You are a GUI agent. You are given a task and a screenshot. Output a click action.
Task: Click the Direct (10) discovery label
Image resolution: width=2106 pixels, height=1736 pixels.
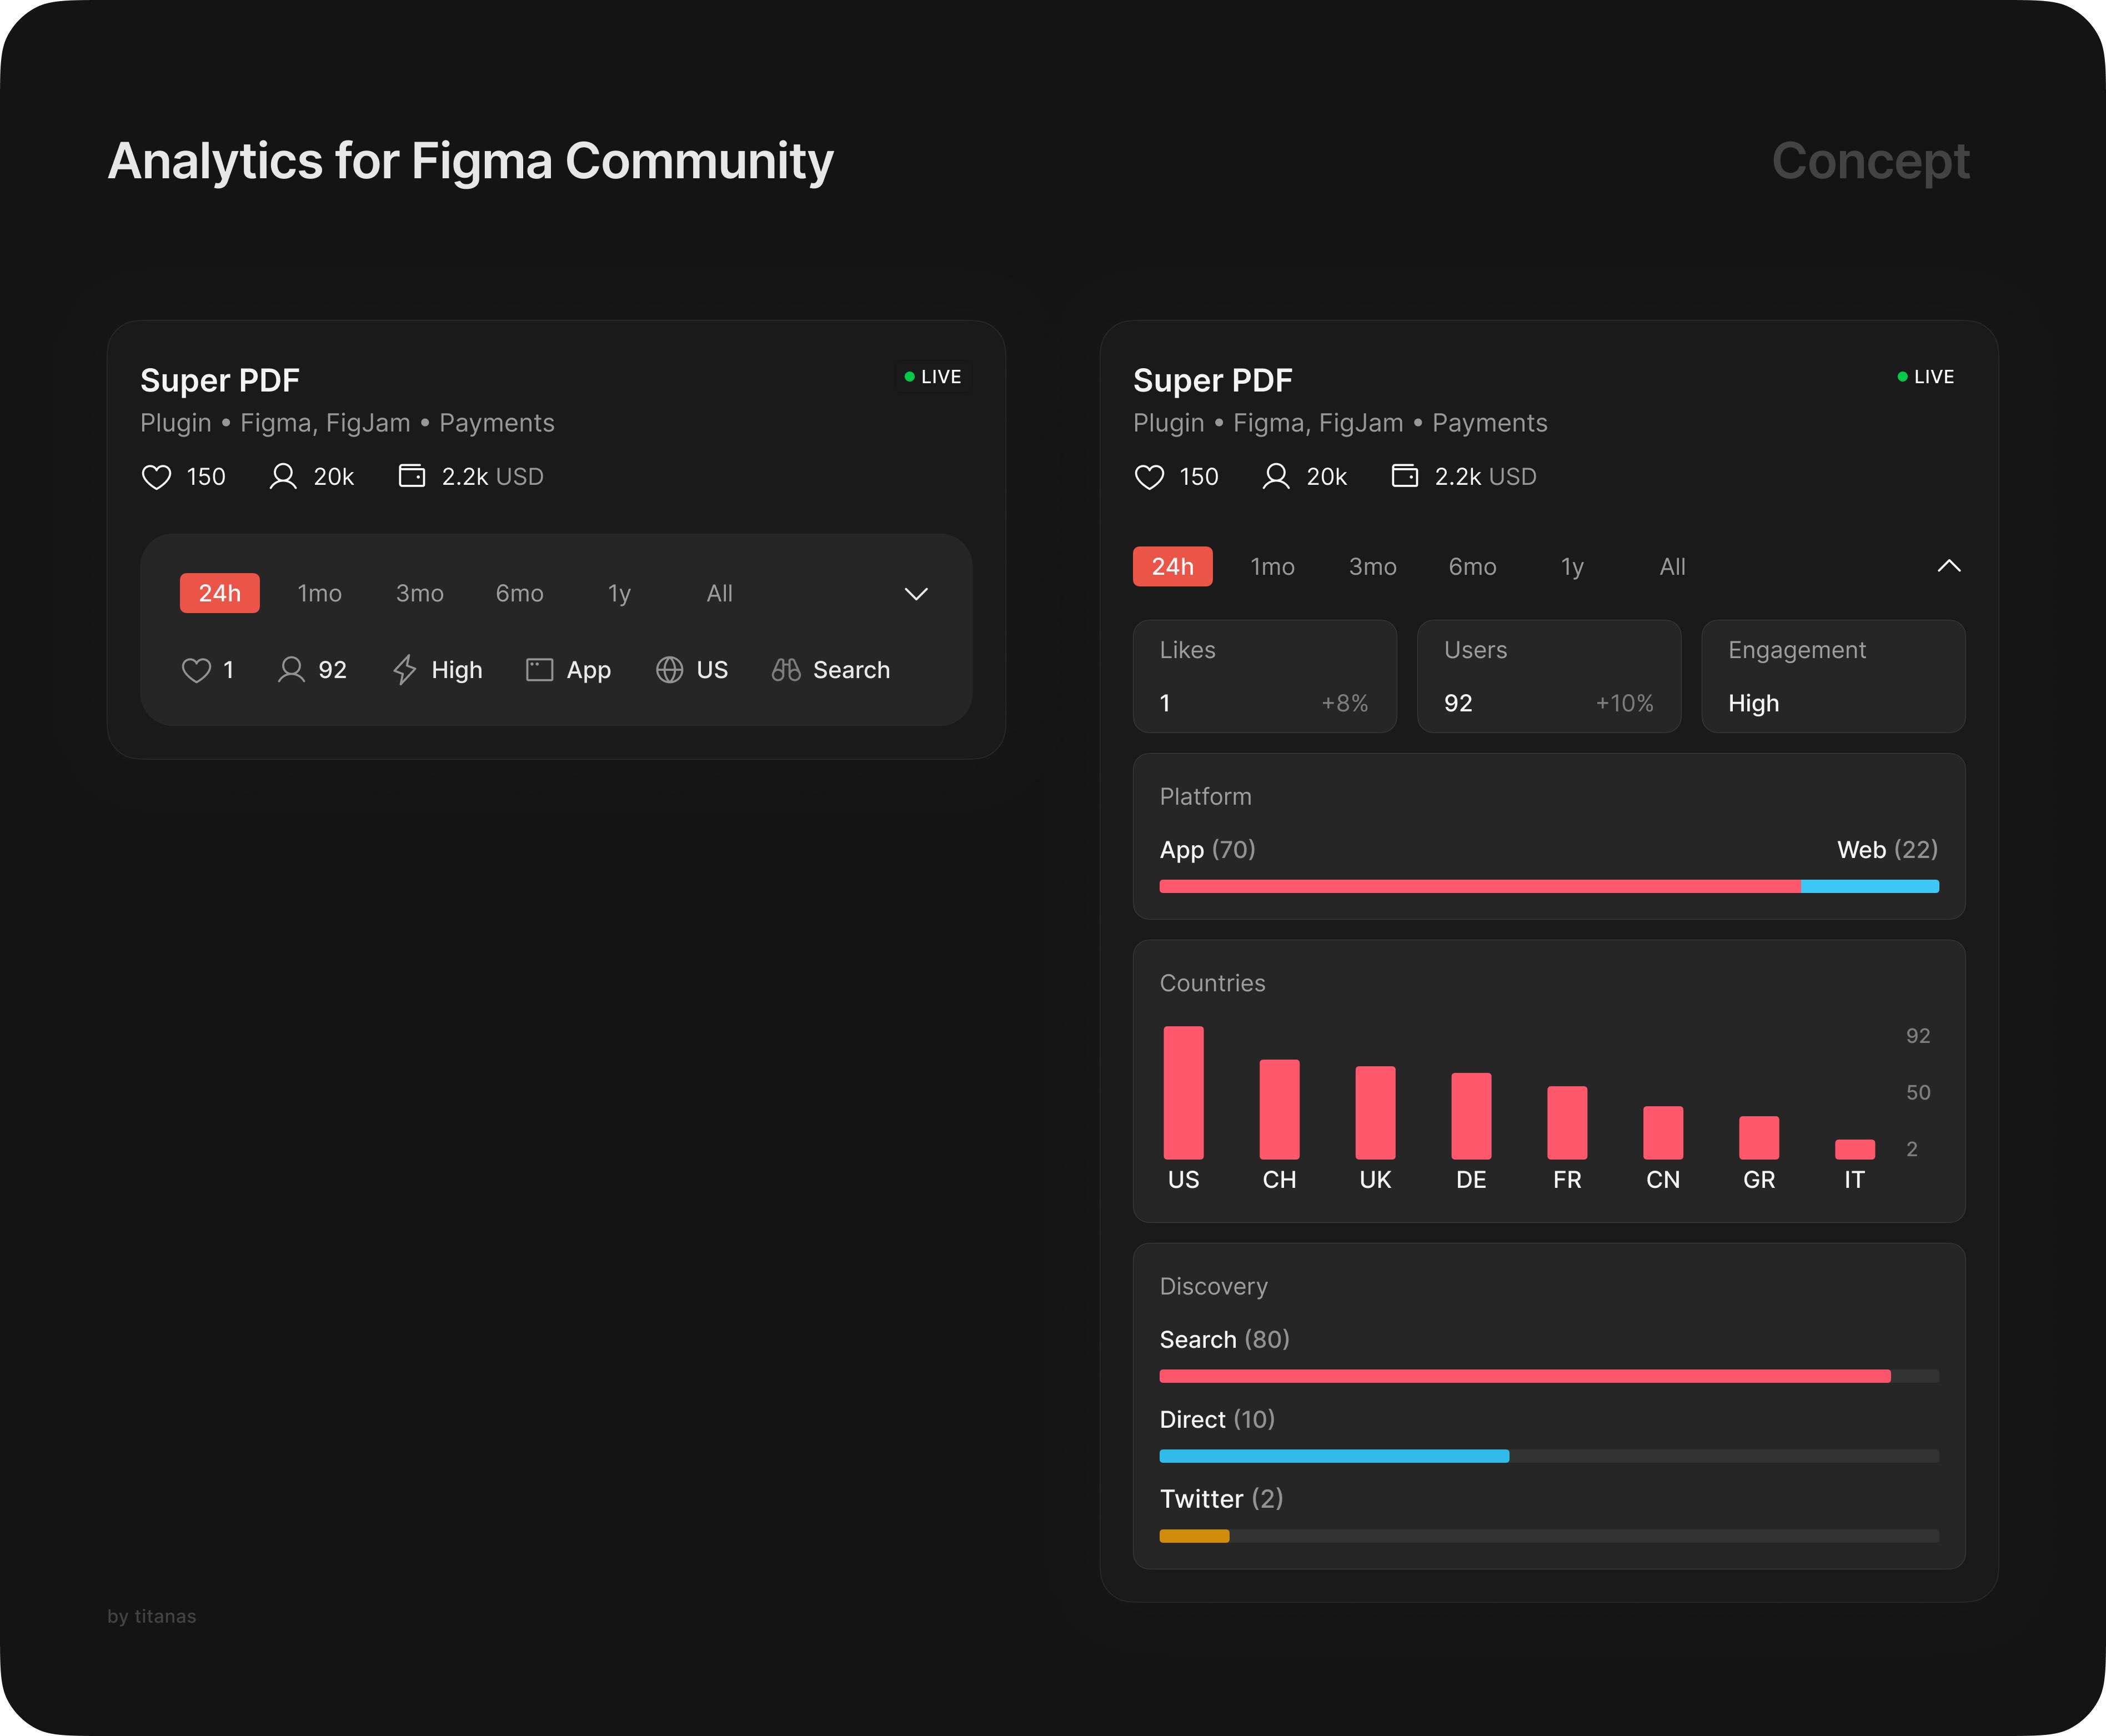[x=1217, y=1420]
